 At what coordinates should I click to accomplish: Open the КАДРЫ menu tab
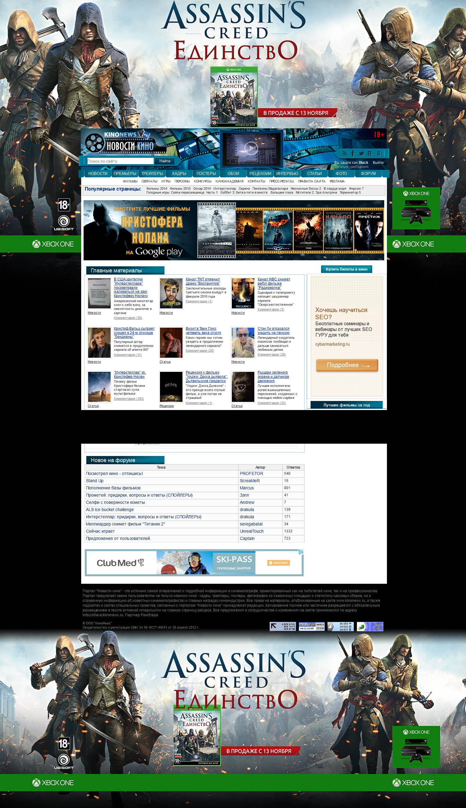(x=179, y=173)
